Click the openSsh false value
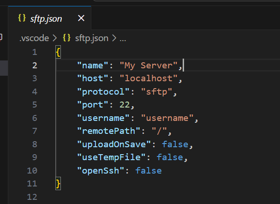280x204 pixels. pos(149,171)
